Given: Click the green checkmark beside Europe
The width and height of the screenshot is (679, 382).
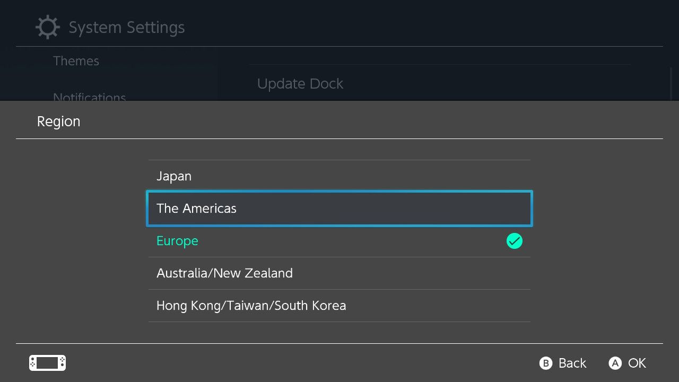Looking at the screenshot, I should [515, 241].
